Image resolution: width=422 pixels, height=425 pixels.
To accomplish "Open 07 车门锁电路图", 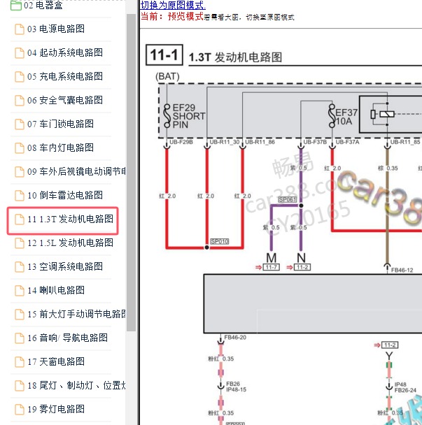I will pyautogui.click(x=60, y=124).
